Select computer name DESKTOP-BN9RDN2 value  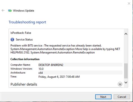click(51, 65)
